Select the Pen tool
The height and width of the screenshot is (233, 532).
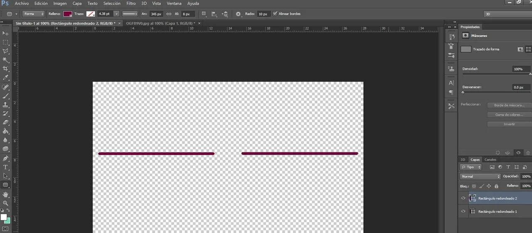6,158
